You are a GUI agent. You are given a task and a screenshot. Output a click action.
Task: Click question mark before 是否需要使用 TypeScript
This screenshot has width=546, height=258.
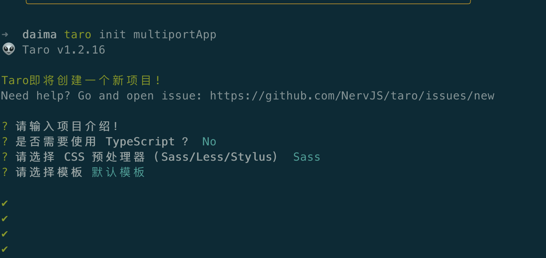click(5, 142)
